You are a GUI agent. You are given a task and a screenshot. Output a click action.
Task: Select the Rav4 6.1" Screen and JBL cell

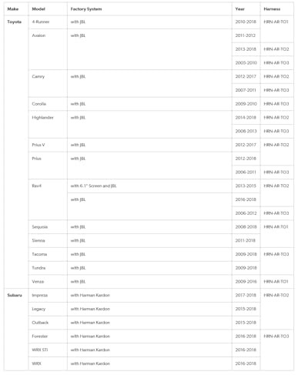149,186
